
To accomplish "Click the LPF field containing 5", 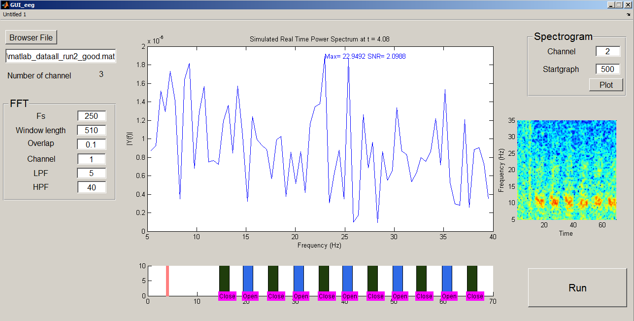I will click(x=92, y=173).
